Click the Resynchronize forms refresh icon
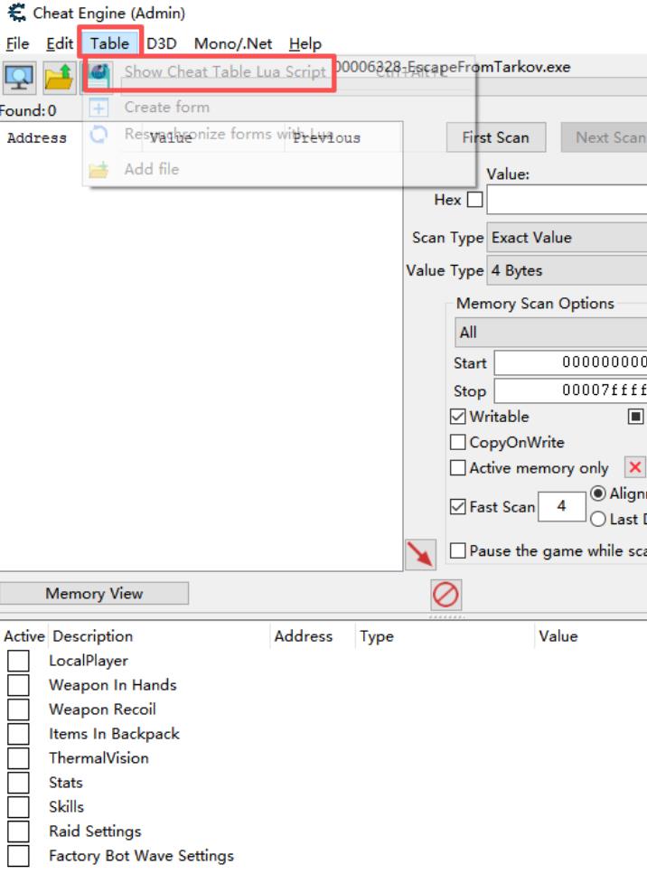The height and width of the screenshot is (874, 647). pyautogui.click(x=98, y=135)
